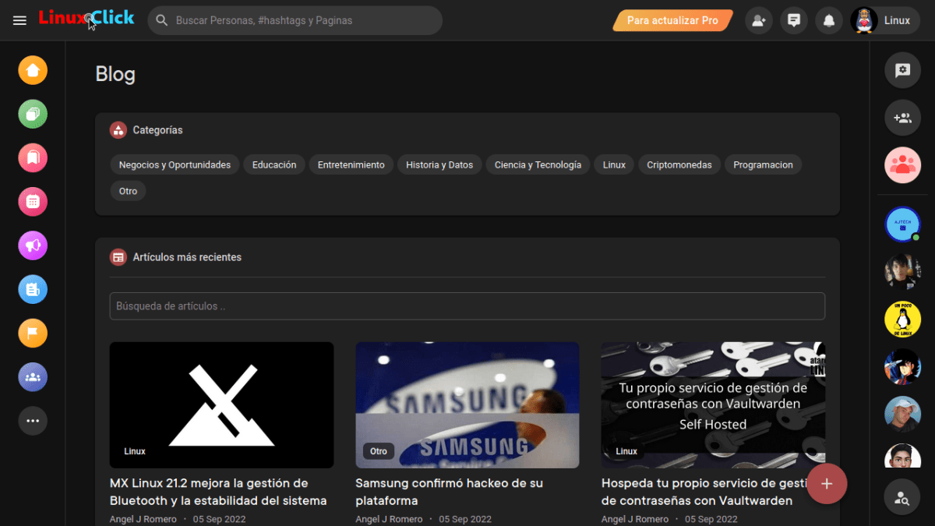Open the messages chat icon in the header

click(794, 20)
